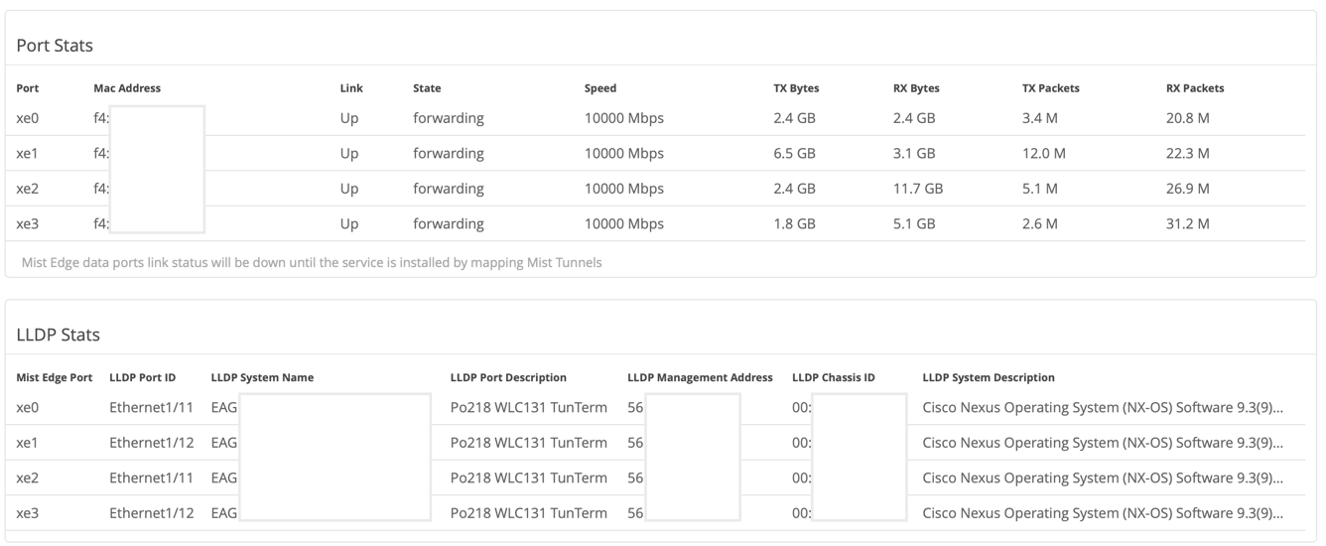Sort by the TX Bytes column header
Viewport: 1326px width, 546px height.
(796, 88)
